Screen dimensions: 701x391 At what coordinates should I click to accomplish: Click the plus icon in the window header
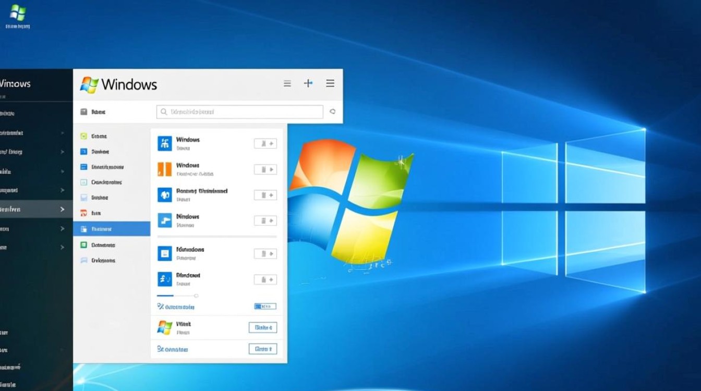pyautogui.click(x=308, y=83)
